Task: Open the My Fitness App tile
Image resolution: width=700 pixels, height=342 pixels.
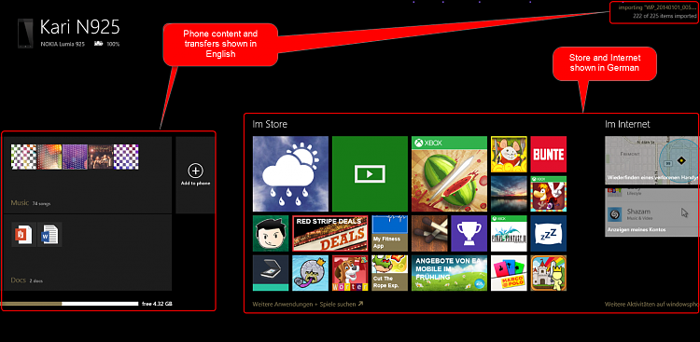Action: tap(390, 233)
